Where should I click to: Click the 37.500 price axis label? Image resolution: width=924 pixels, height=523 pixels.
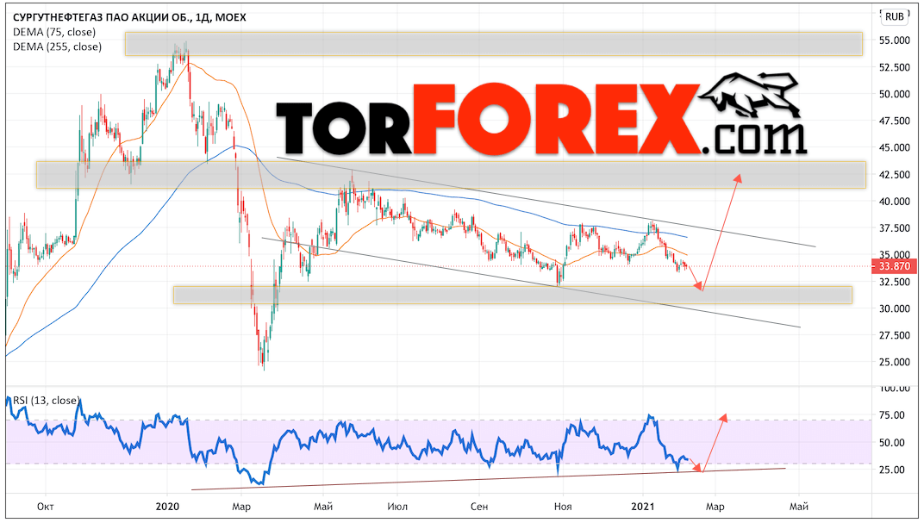[x=895, y=228]
